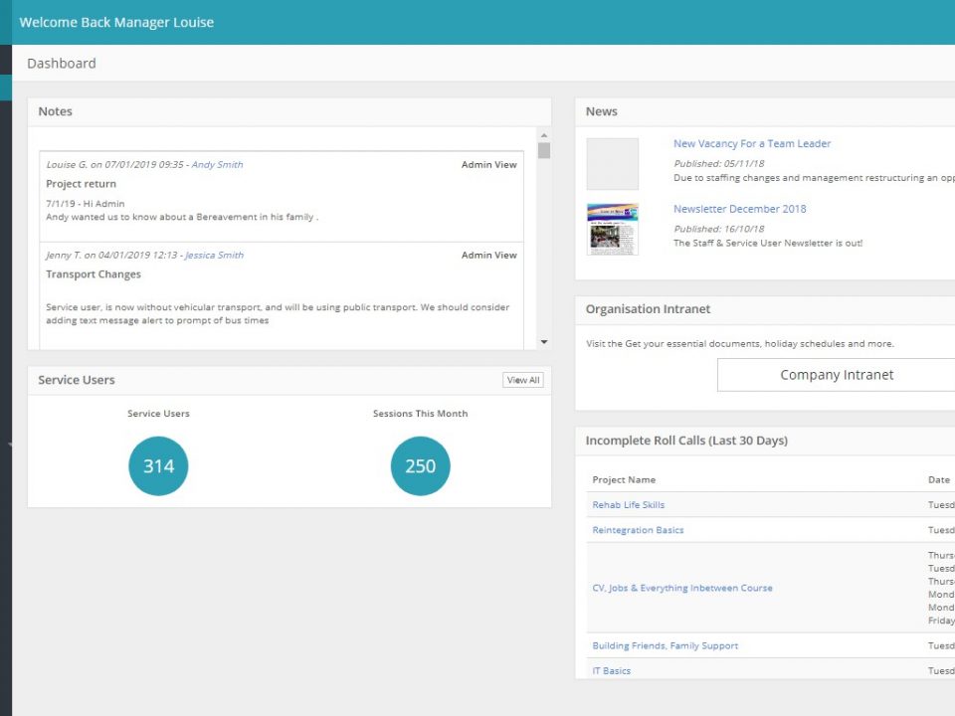Screen dimensions: 955x716
Task: Open Building Friends, Family Support project
Action: click(x=666, y=646)
